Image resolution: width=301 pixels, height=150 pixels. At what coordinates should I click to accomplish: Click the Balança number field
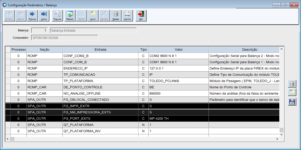(x=40, y=30)
